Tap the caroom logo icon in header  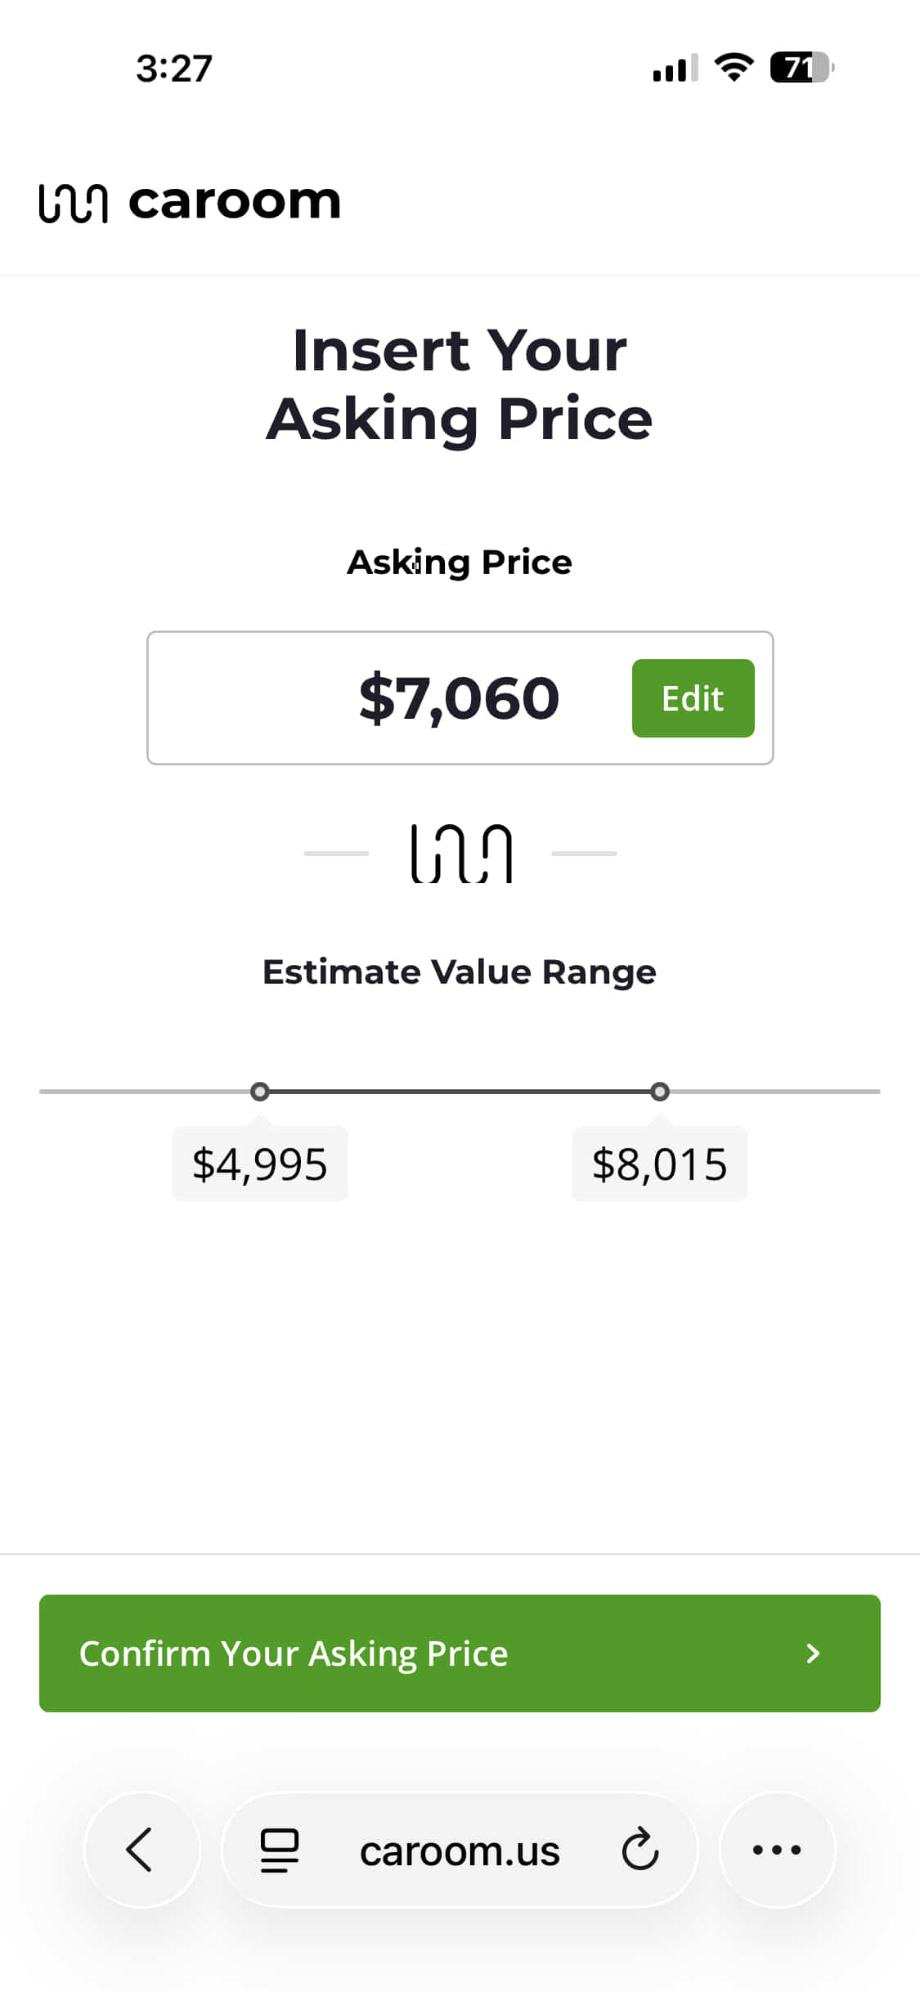click(73, 203)
